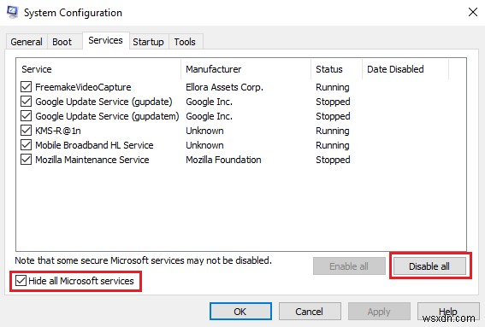
Task: Sort list by Service column header
Action: pos(99,69)
